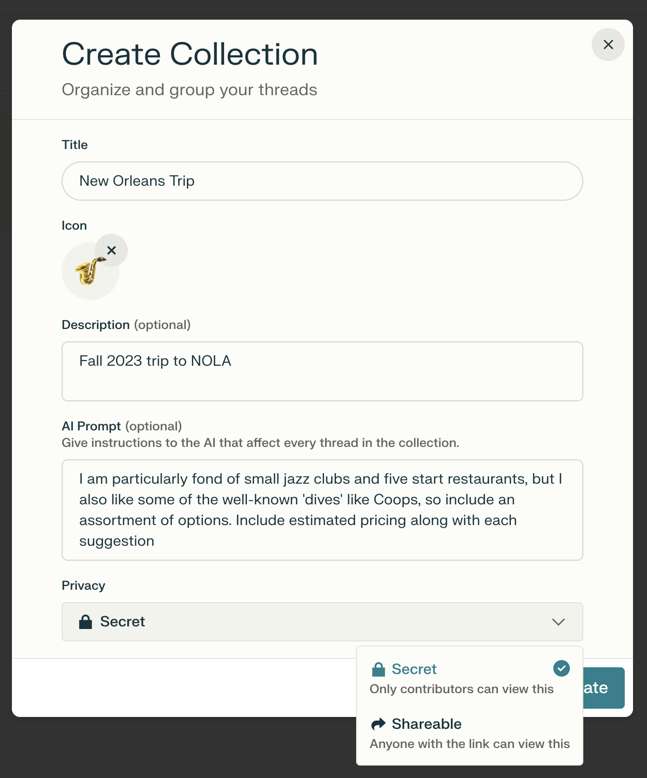Collapse the privacy options list
Viewport: 647px width, 778px height.
pyautogui.click(x=322, y=621)
